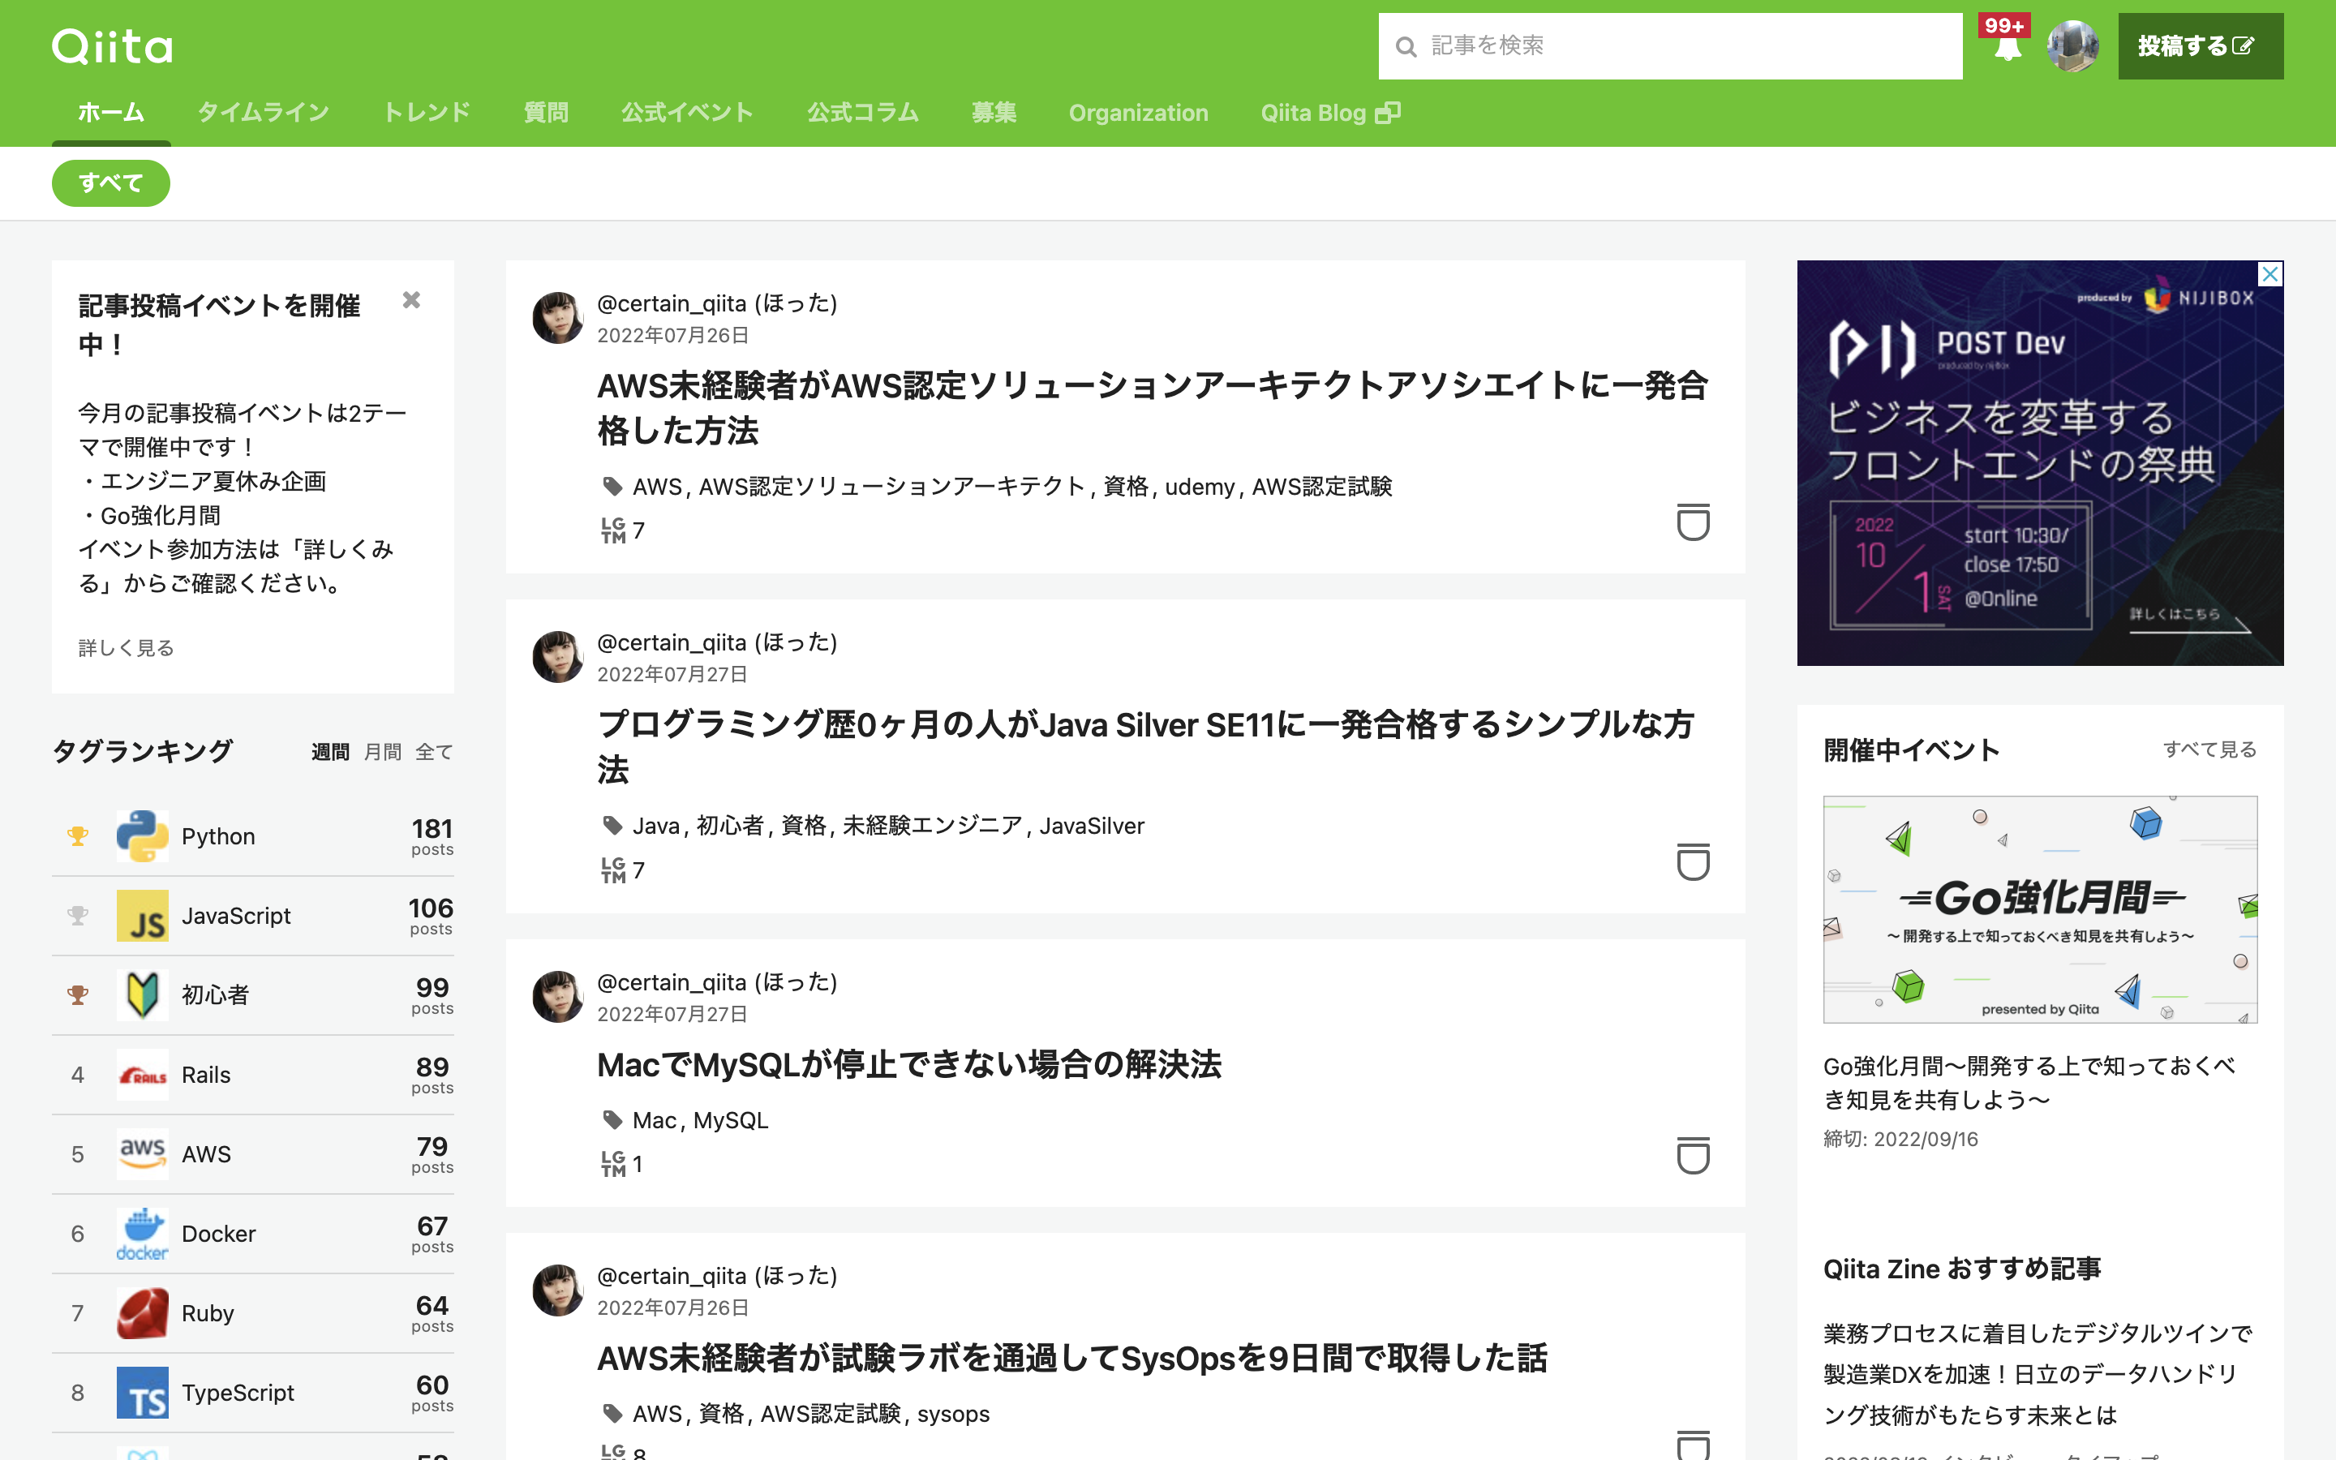Open the POST Dev ad banner
This screenshot has width=2336, height=1460.
pyautogui.click(x=2040, y=462)
